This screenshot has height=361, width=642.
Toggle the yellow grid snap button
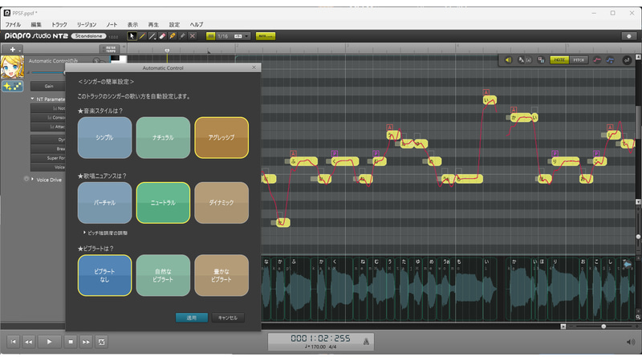210,36
